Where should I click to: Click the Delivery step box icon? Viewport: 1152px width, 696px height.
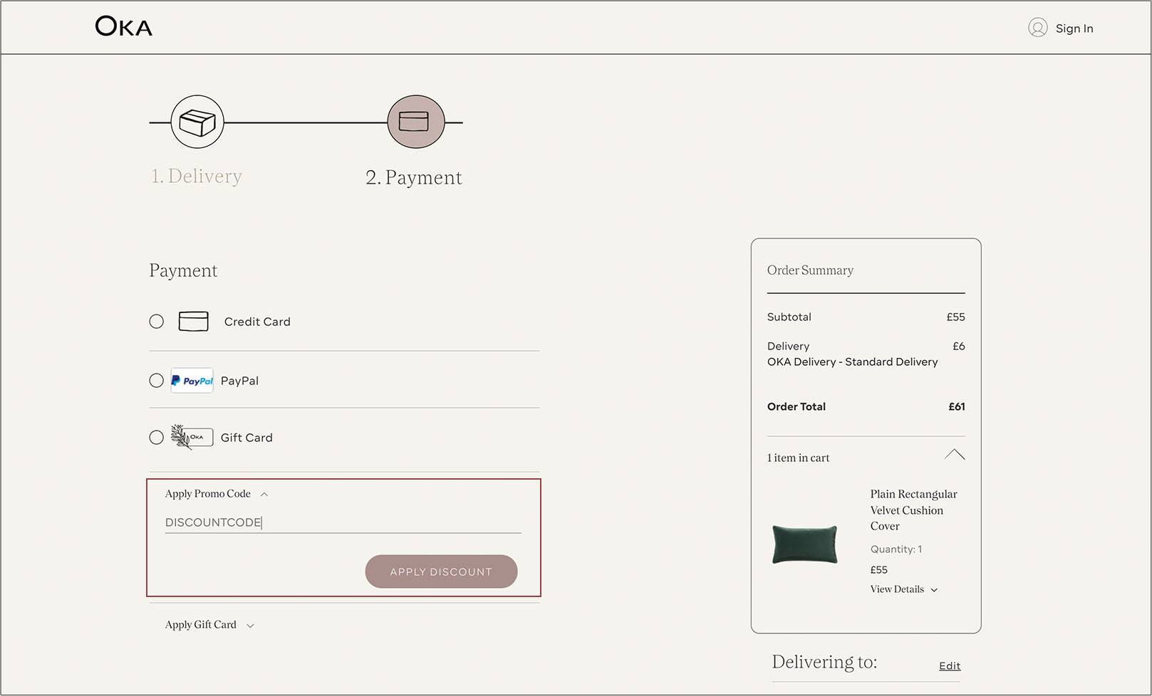(x=197, y=122)
